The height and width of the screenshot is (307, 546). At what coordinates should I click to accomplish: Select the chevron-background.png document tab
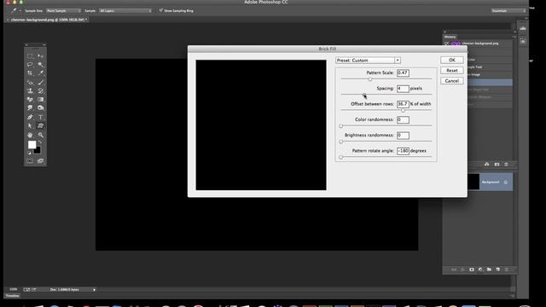(x=48, y=20)
